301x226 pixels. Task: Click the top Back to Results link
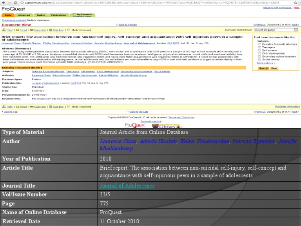pyautogui.click(x=127, y=25)
